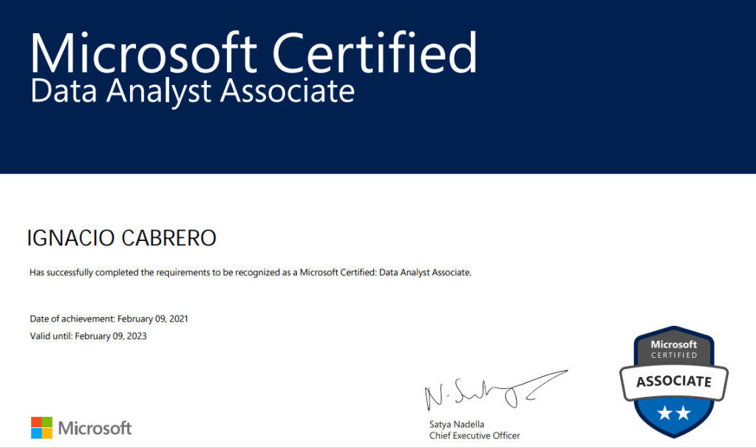Click the Microsoft wordmark beside the logo
This screenshot has width=756, height=448.
[95, 428]
